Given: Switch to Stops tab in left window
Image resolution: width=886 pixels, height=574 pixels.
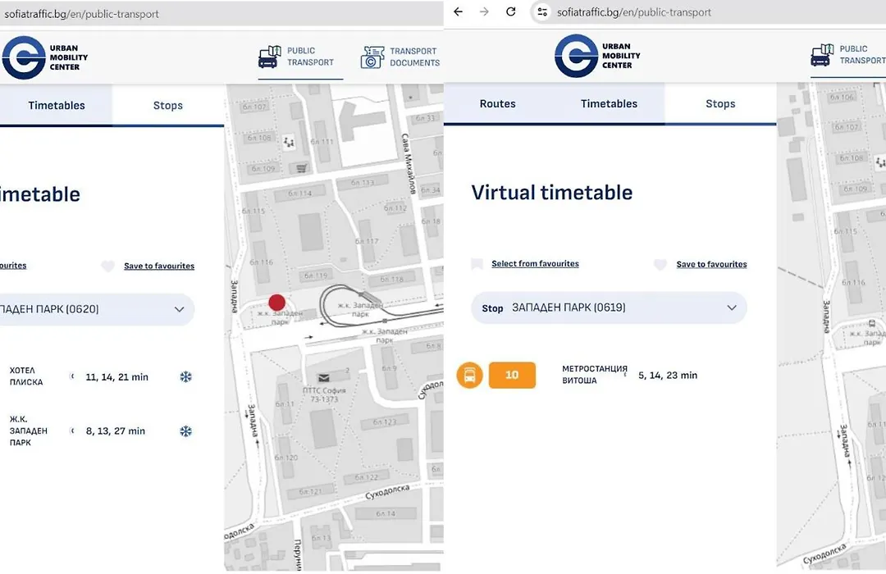Looking at the screenshot, I should (168, 106).
